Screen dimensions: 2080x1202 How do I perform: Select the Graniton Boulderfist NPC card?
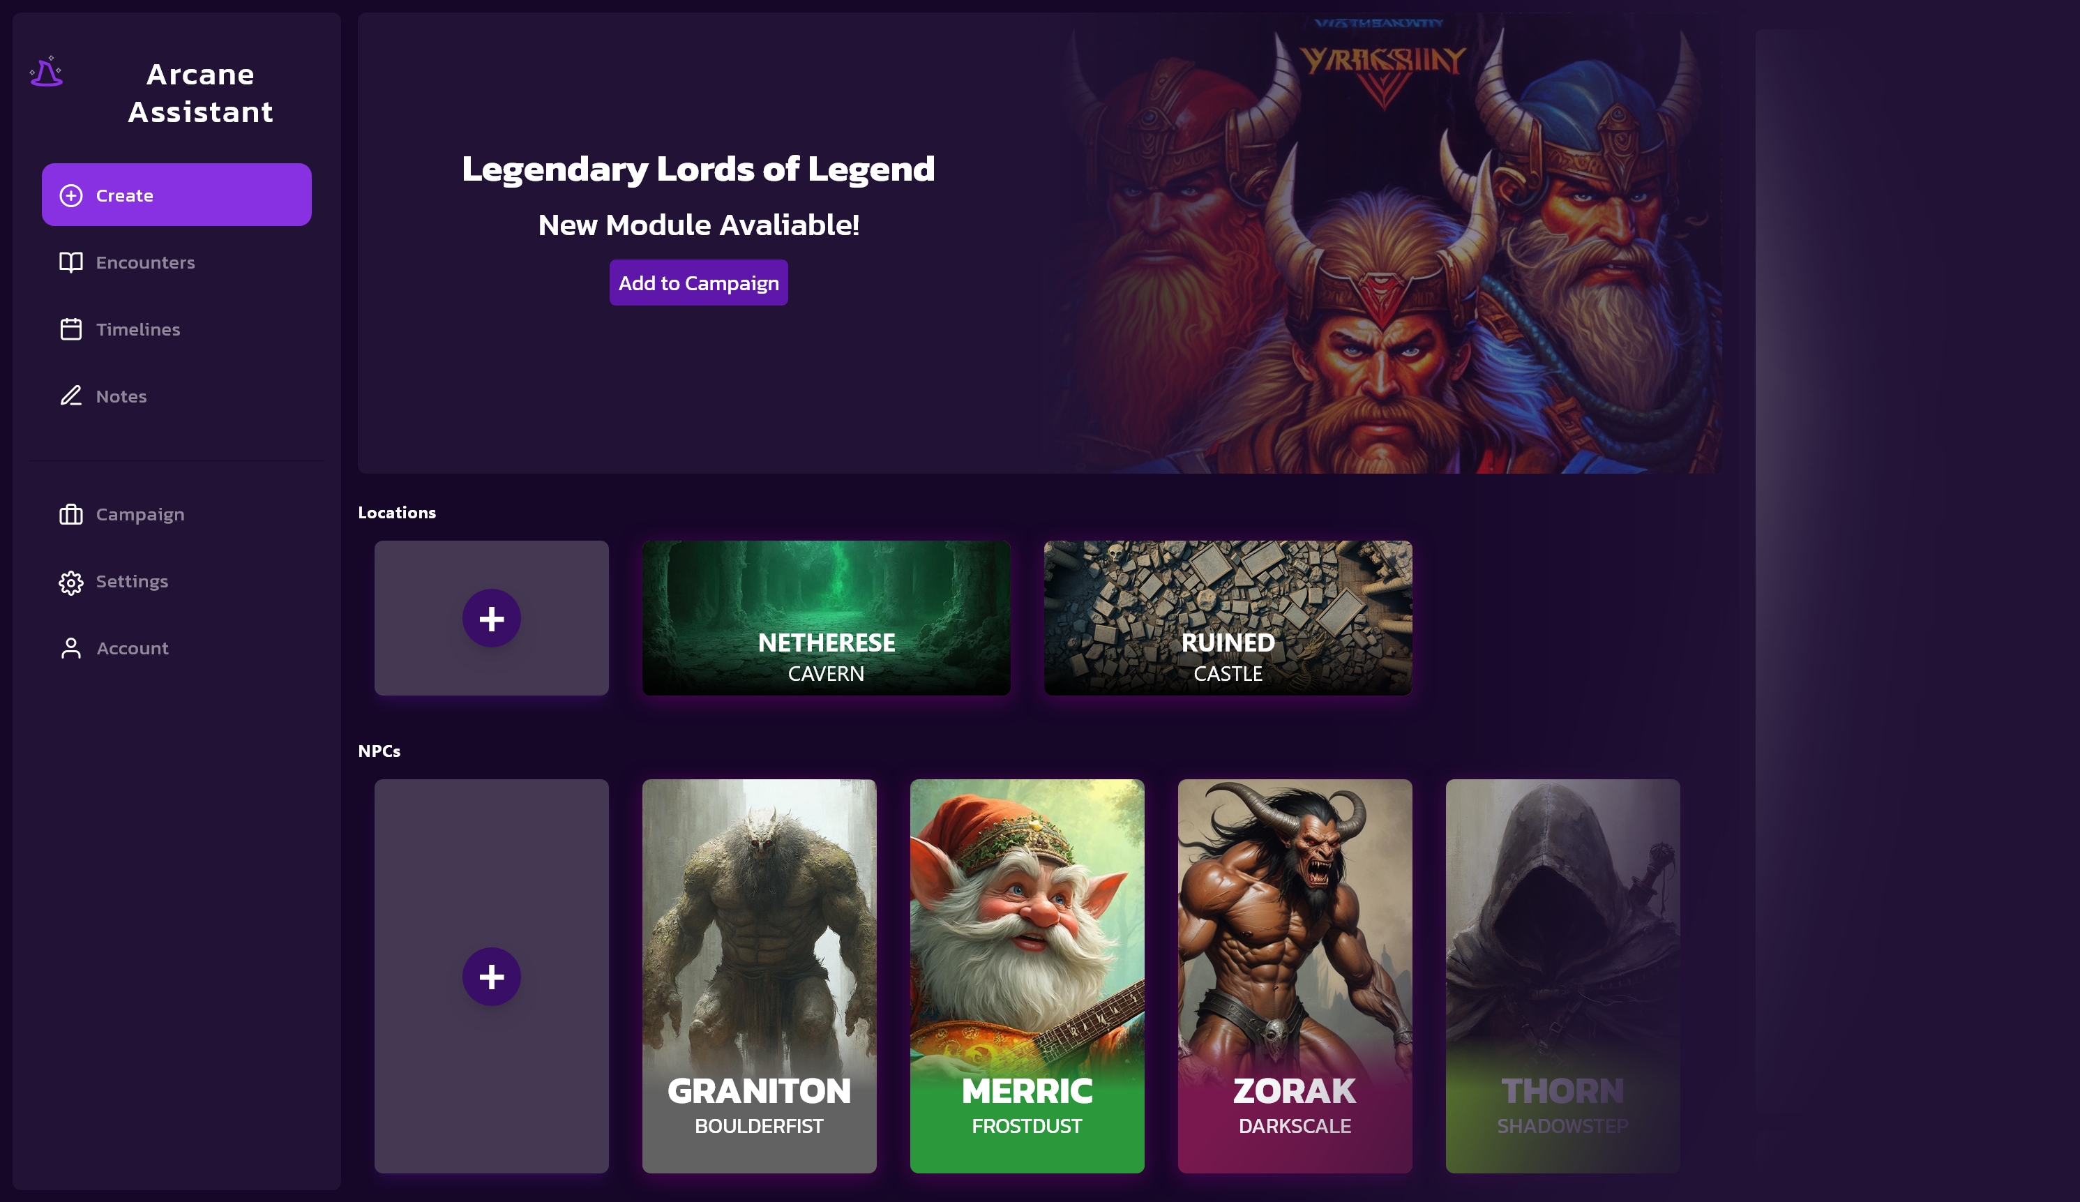click(760, 977)
